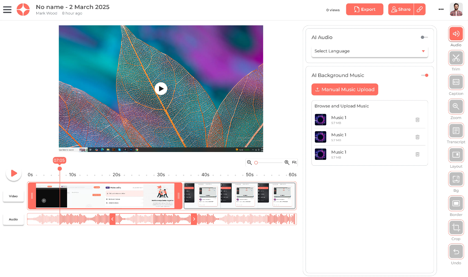Open the Trim tool

coord(456,58)
